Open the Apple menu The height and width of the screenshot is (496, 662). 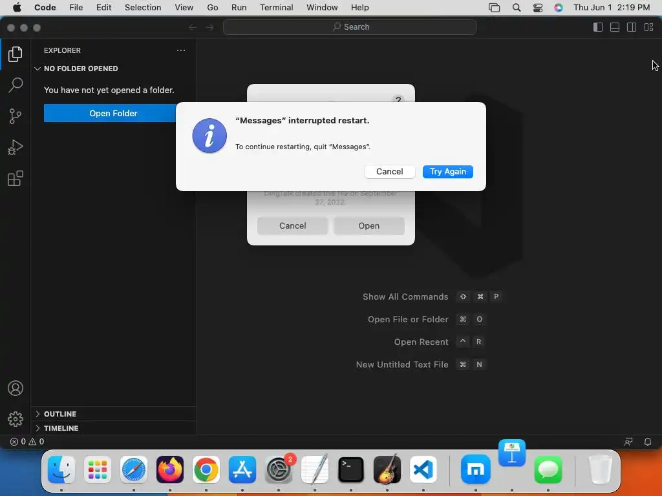point(16,8)
